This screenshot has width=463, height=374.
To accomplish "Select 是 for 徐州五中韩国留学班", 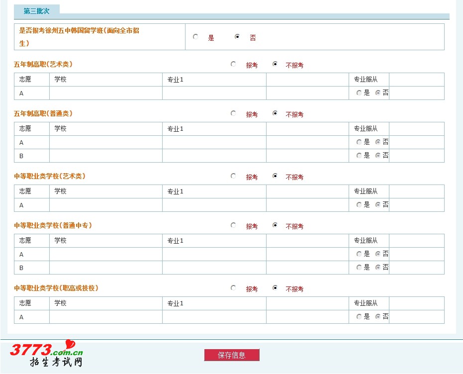I will point(195,37).
